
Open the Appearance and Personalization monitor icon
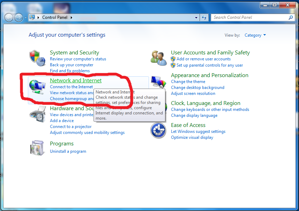(158, 82)
